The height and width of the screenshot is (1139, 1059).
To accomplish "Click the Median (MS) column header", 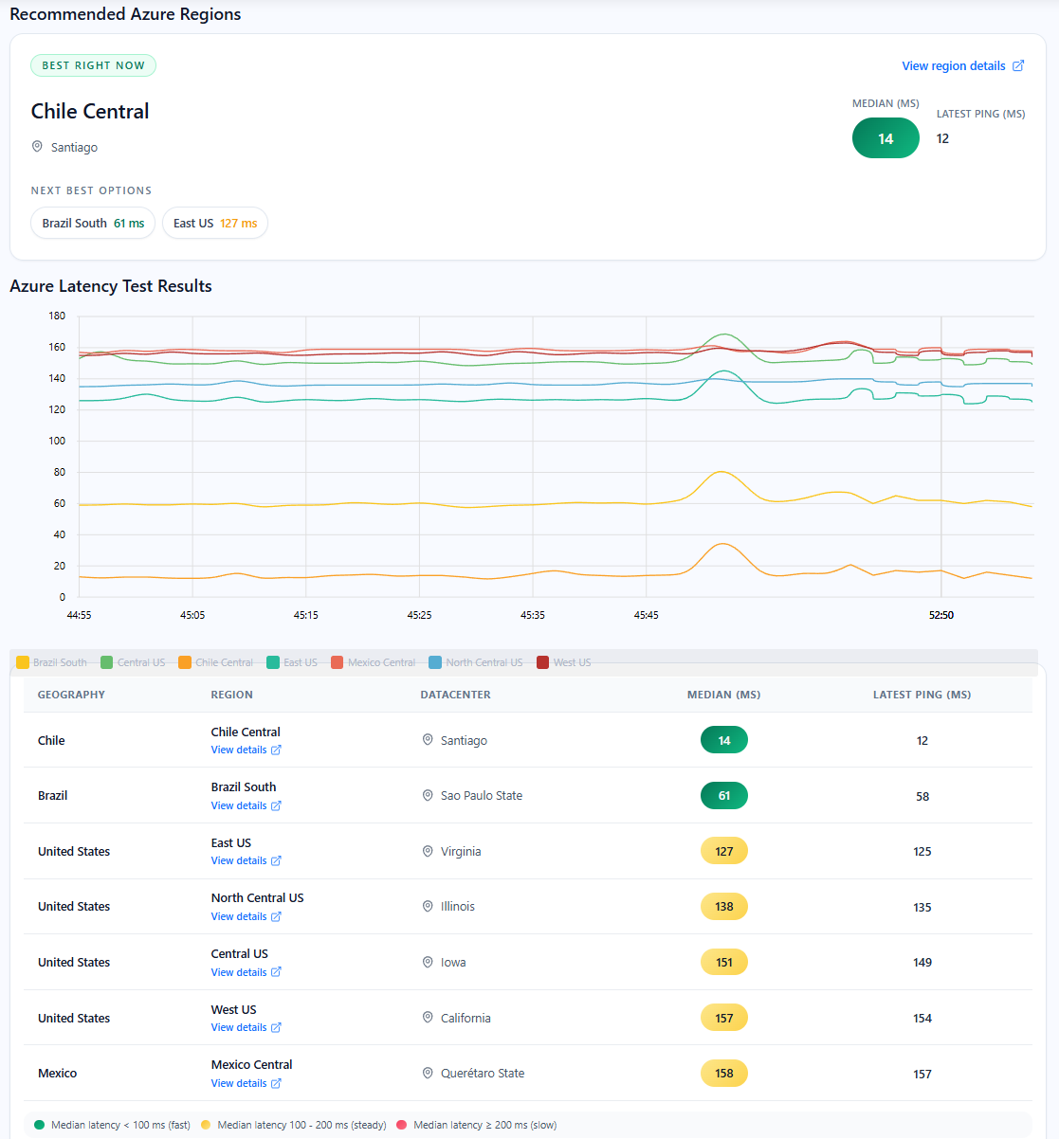I will coord(723,695).
